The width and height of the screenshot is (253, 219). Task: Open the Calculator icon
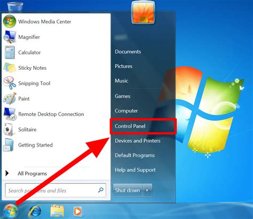pyautogui.click(x=10, y=52)
